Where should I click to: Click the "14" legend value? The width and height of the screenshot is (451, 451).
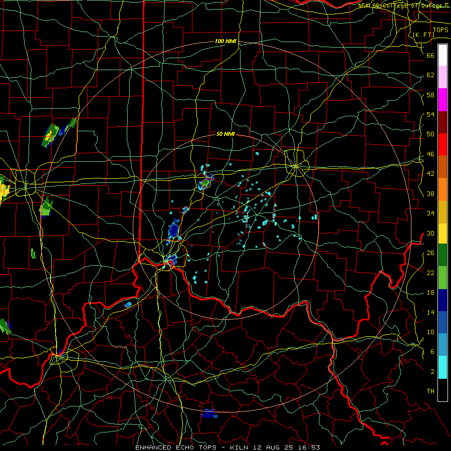pos(430,312)
